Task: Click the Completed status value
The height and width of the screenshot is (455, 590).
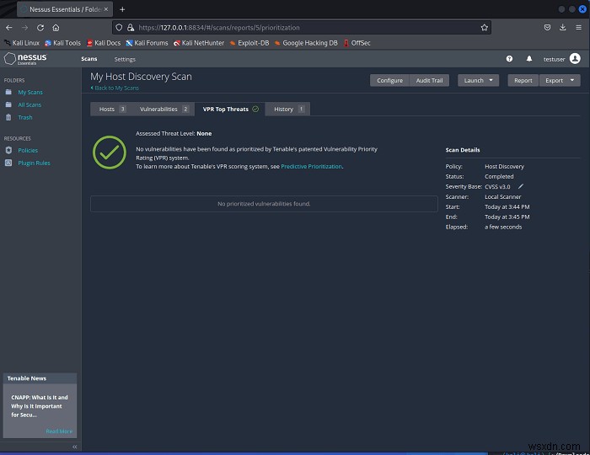Action: click(499, 176)
